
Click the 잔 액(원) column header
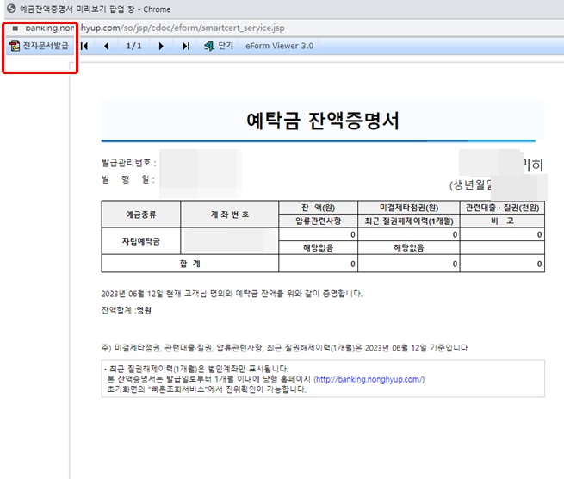click(x=318, y=208)
